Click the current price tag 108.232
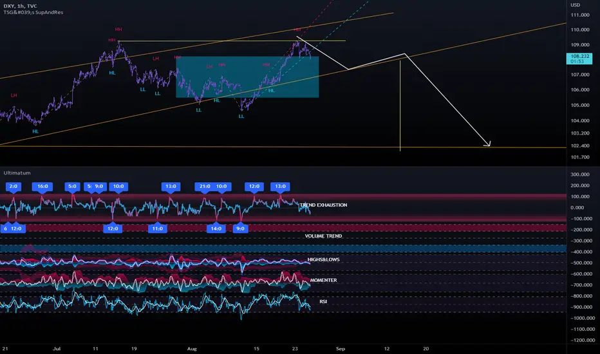Image resolution: width=600 pixels, height=354 pixels. [x=579, y=59]
